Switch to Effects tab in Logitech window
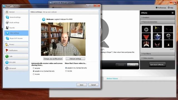 point(133,65)
